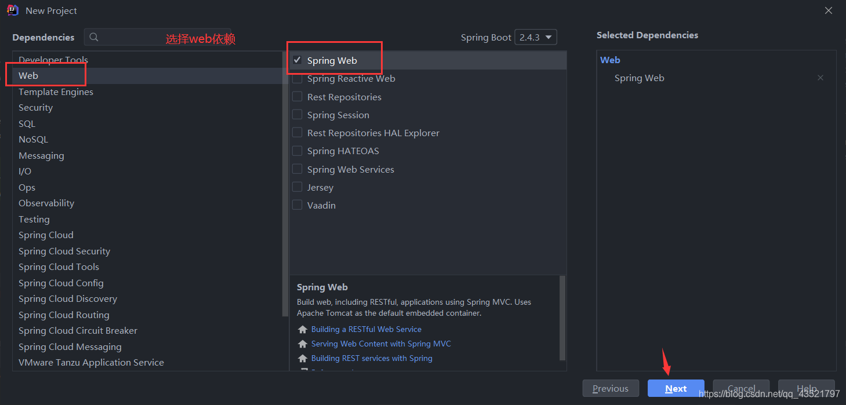
Task: Click home icon beside Building a RESTful Web Service
Action: (x=303, y=329)
